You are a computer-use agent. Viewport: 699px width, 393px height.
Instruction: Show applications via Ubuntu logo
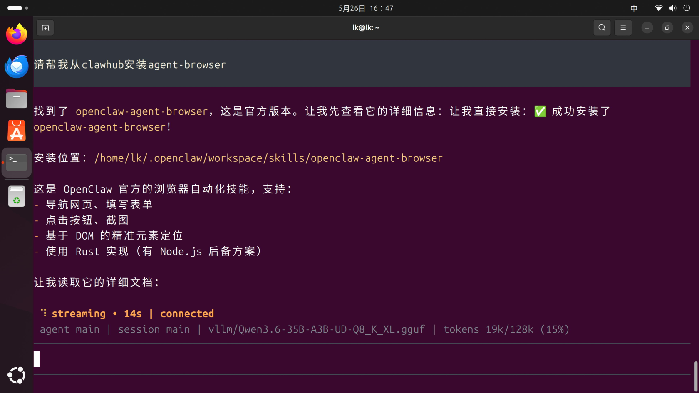tap(17, 375)
